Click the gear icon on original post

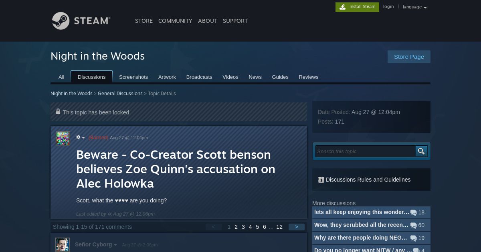tap(78, 137)
